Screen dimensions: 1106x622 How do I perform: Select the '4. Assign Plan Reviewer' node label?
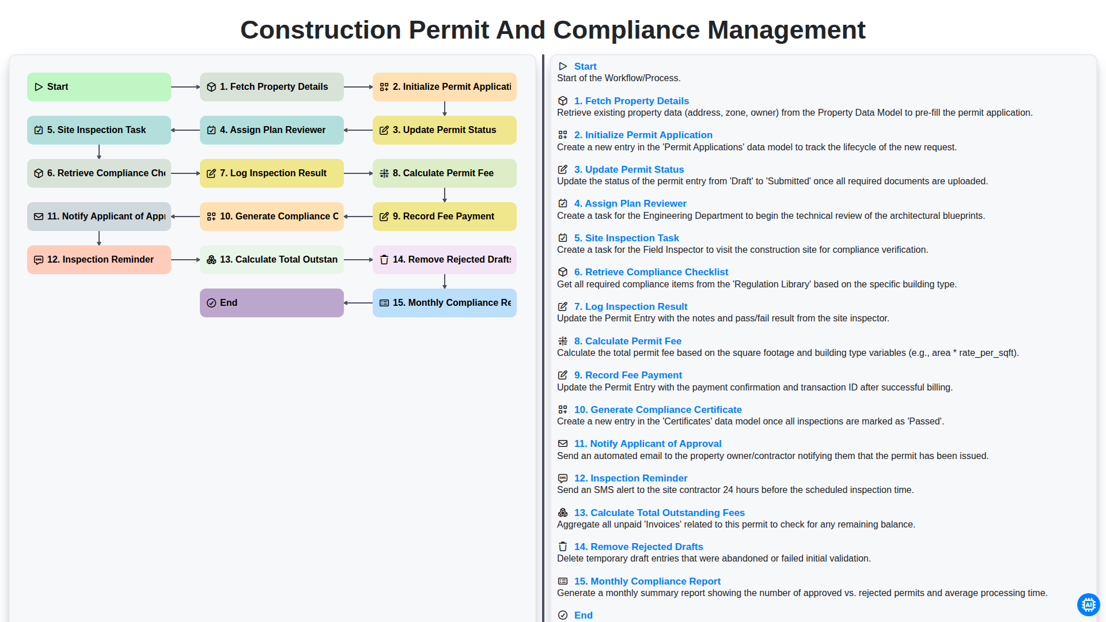click(272, 130)
